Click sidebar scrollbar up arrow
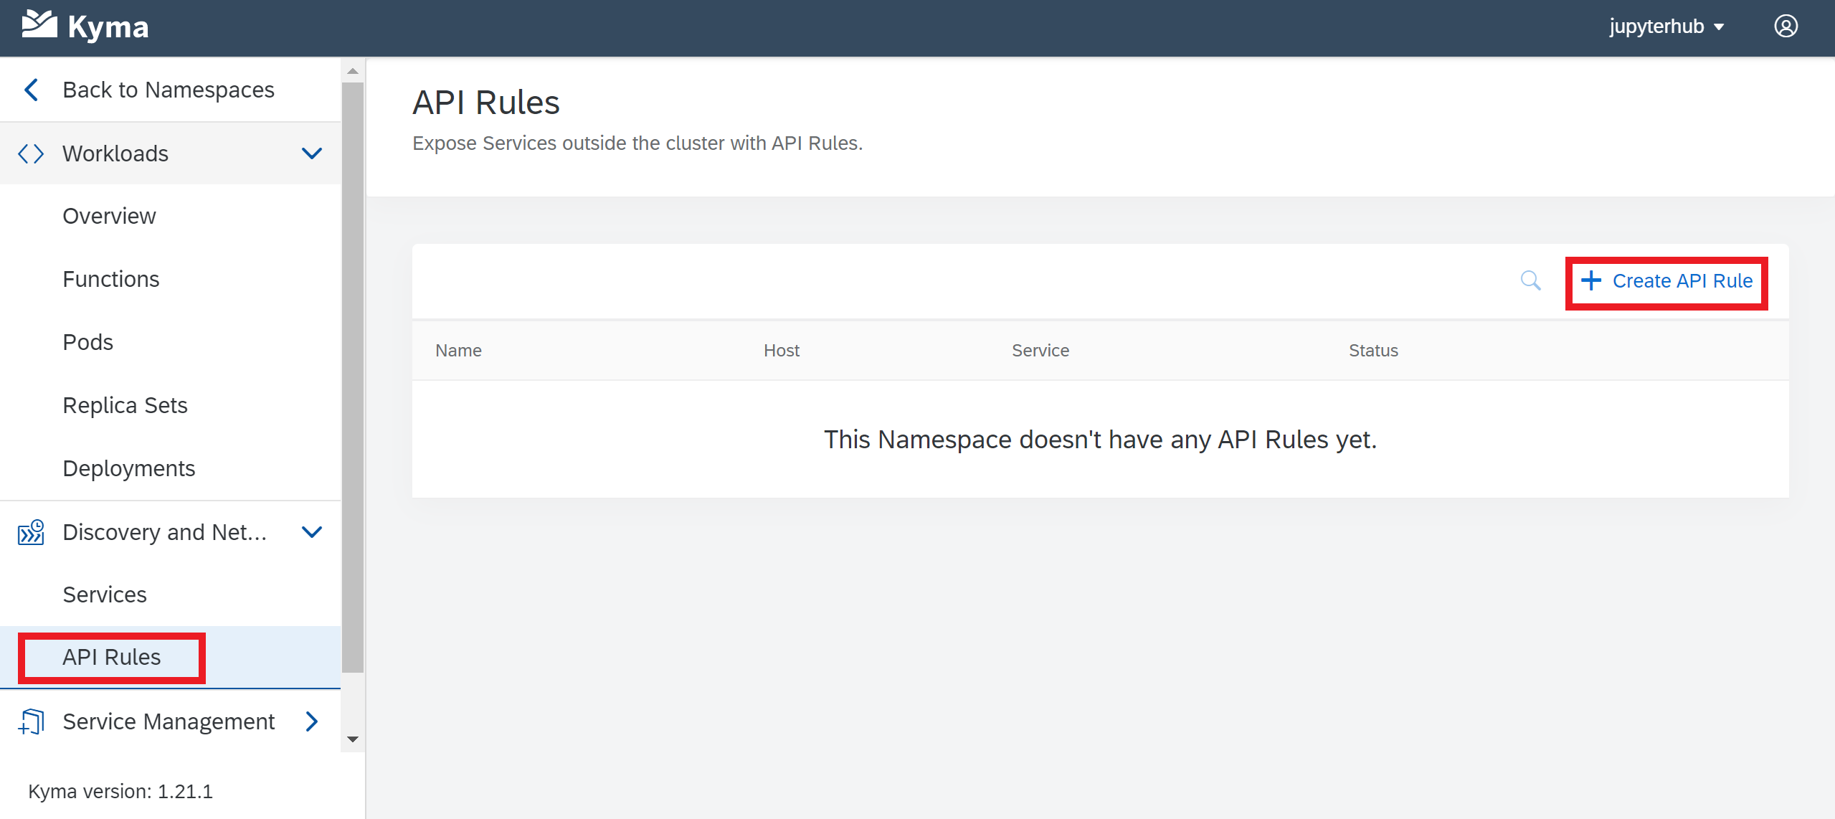 coord(352,71)
